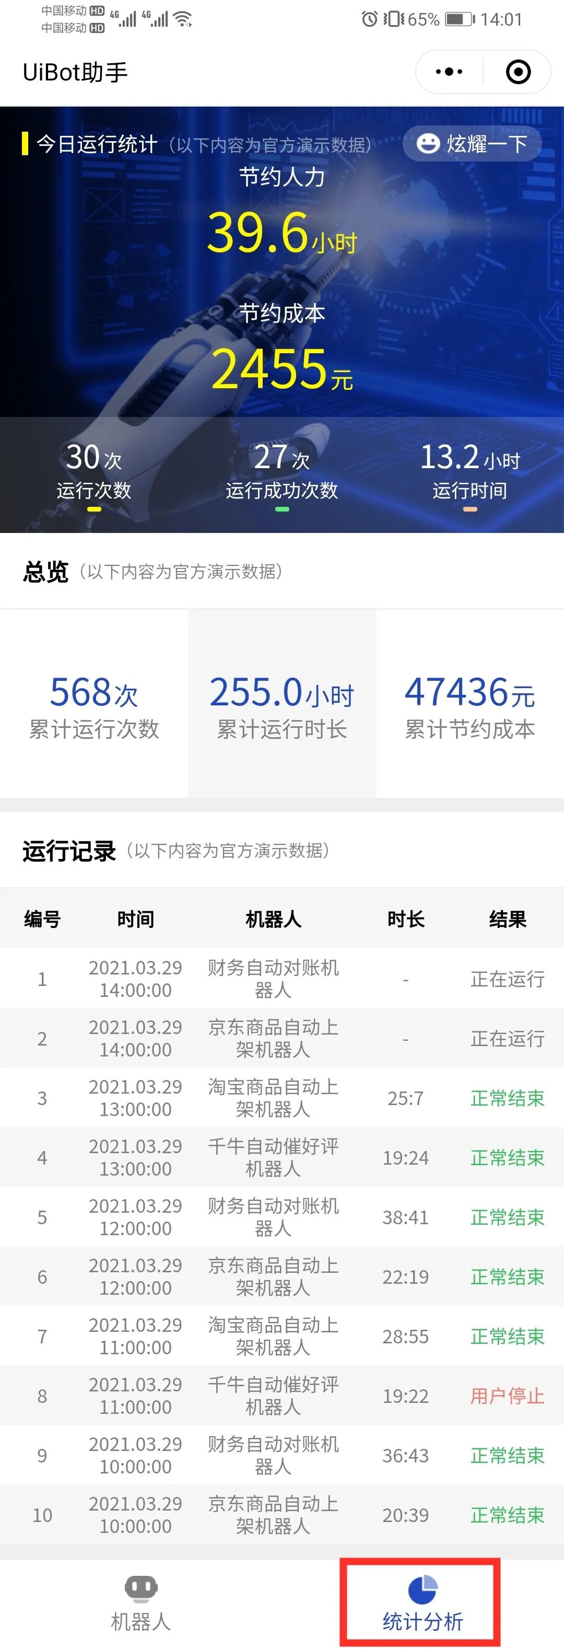564x1649 pixels.
Task: Tap the 正在运行 status in row 2
Action: coord(508,1039)
